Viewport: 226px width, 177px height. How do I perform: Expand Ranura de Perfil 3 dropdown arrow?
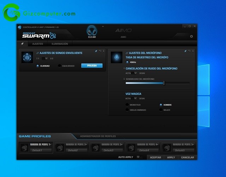click(x=122, y=144)
